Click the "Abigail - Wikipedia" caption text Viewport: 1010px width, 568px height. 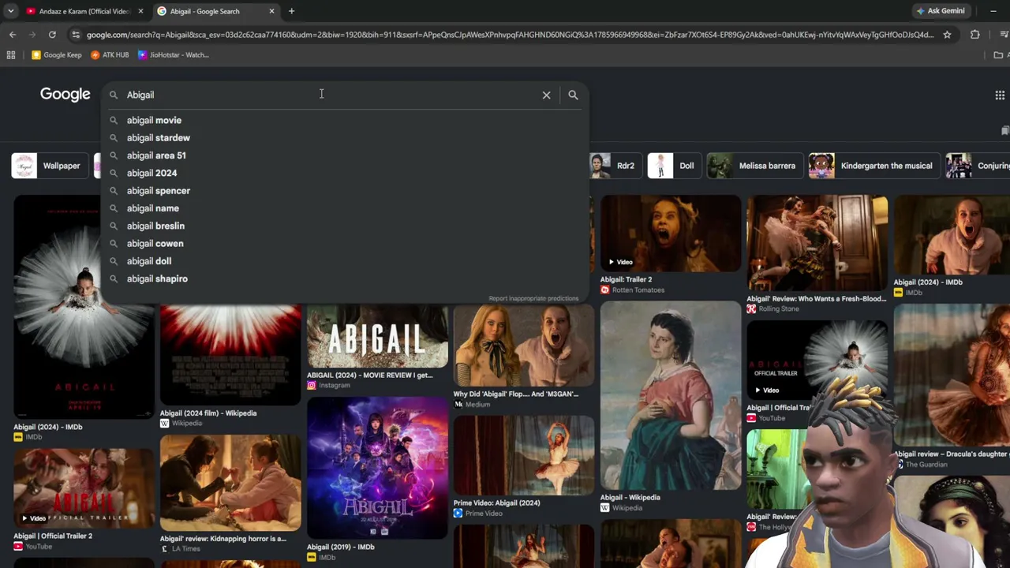click(x=630, y=498)
